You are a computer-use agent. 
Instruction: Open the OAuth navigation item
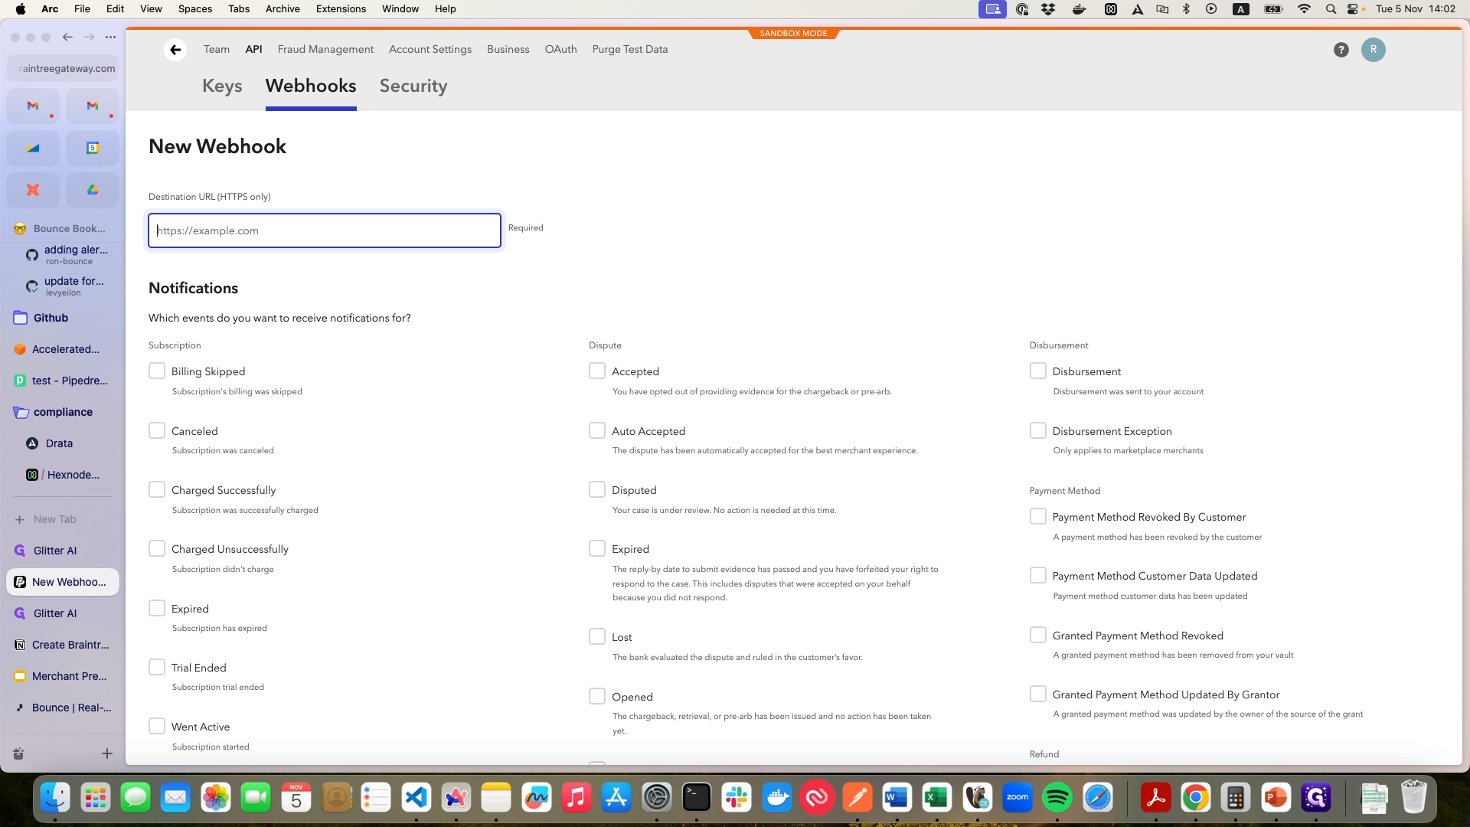[560, 49]
